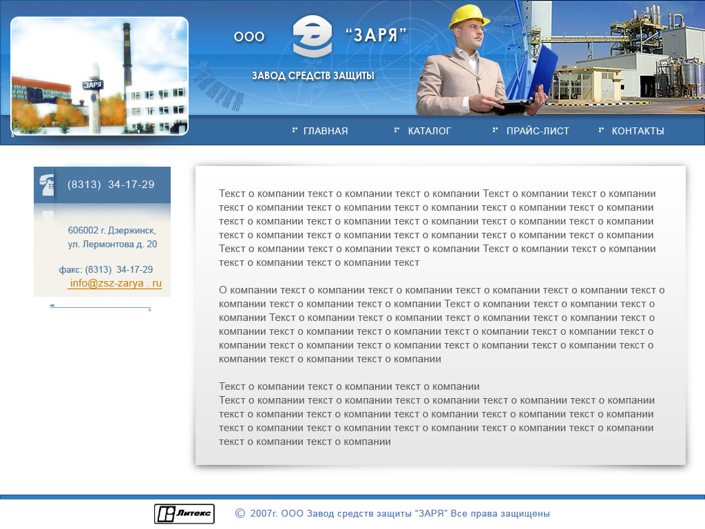Click the bullet icon beside КАТАЛОГ

pyautogui.click(x=397, y=129)
